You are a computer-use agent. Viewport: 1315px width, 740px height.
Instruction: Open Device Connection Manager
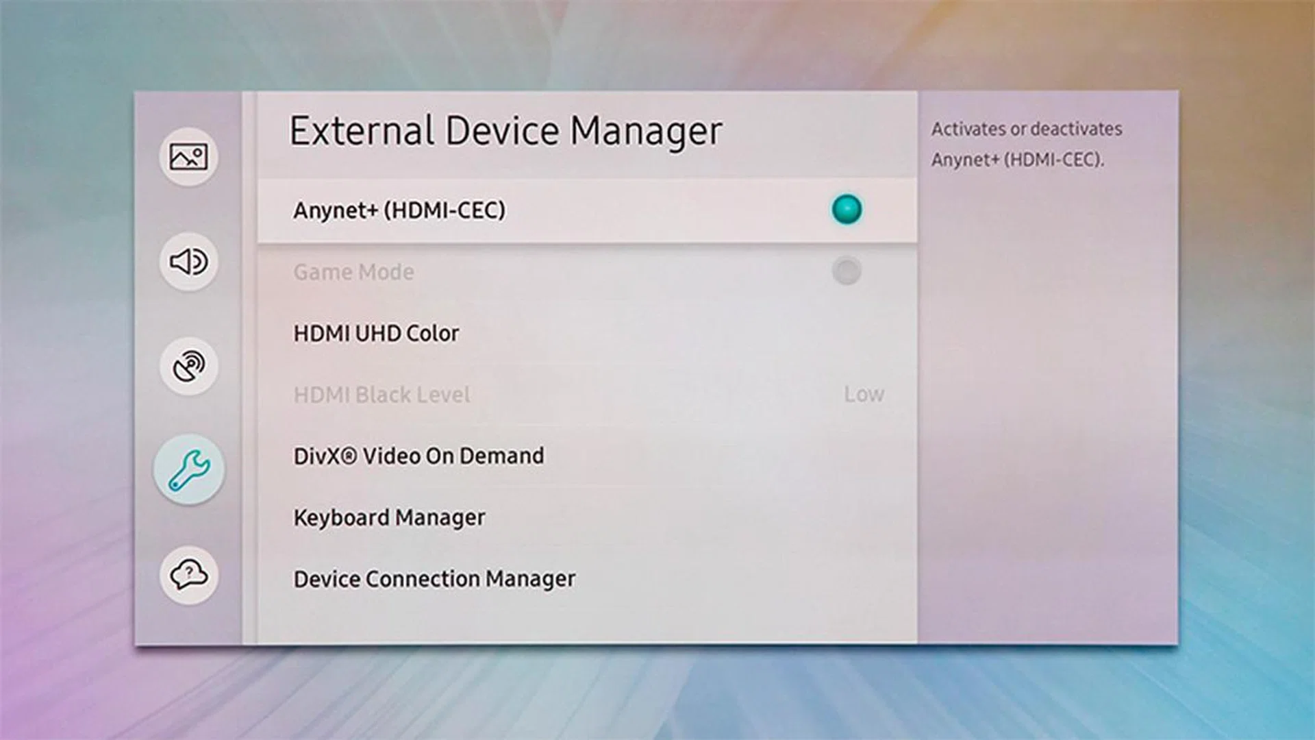[x=434, y=579]
